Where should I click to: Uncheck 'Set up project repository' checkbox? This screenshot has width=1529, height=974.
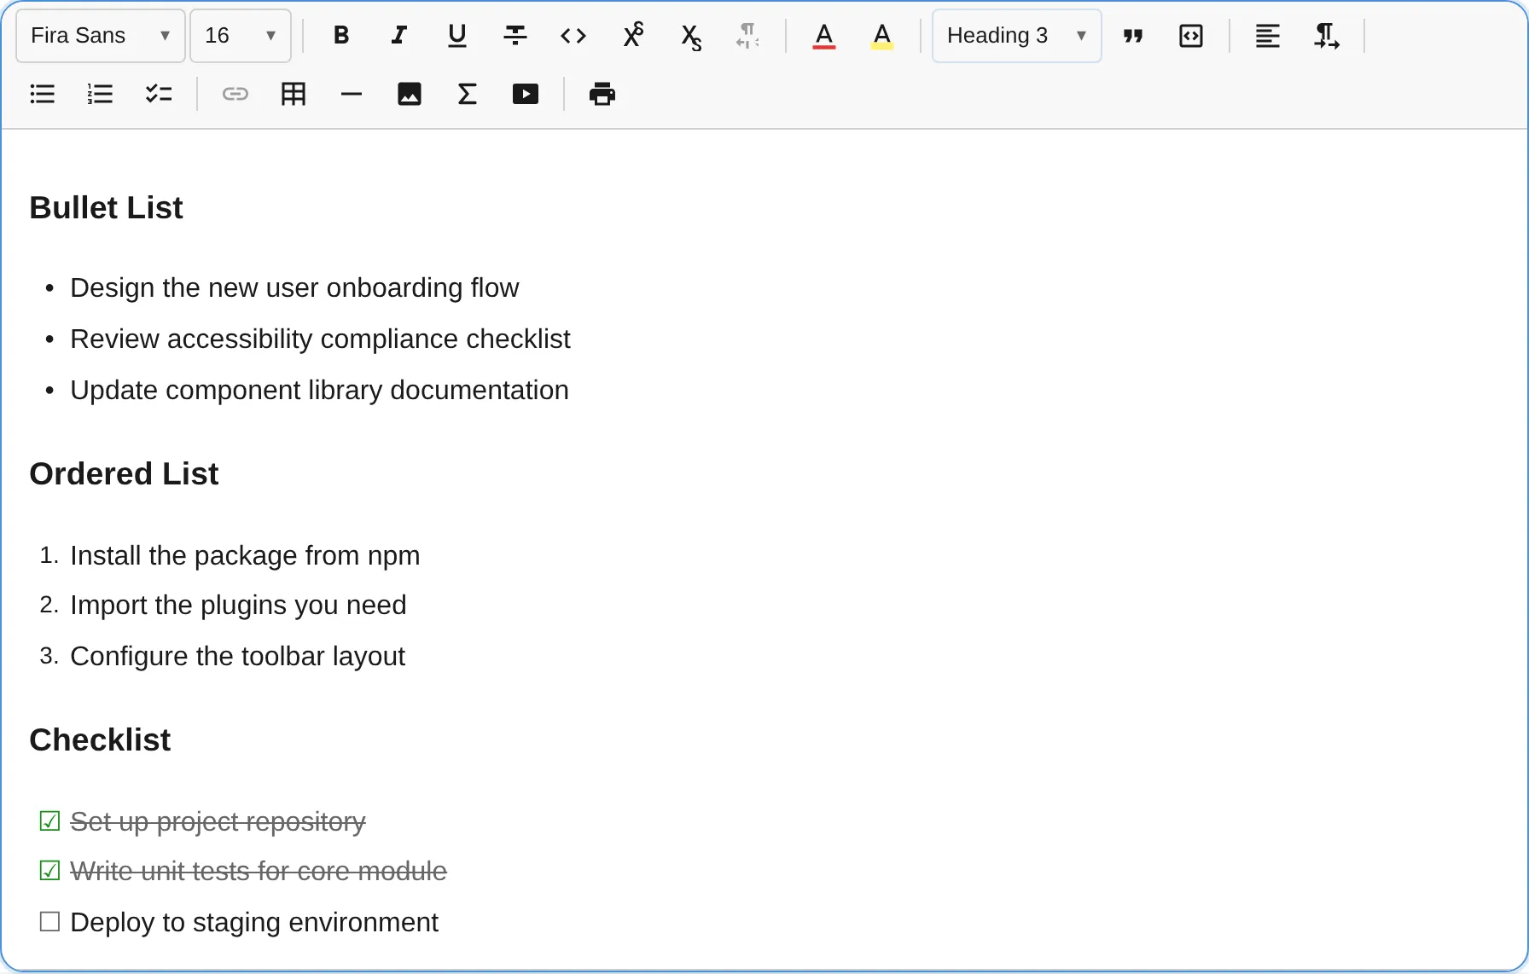click(x=49, y=820)
